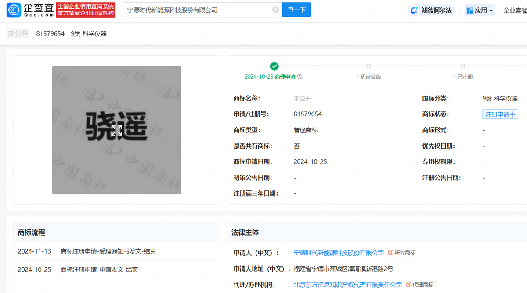This screenshot has width=527, height=293.
Task: Click the 注册申请中 status tag
Action: (x=500, y=114)
